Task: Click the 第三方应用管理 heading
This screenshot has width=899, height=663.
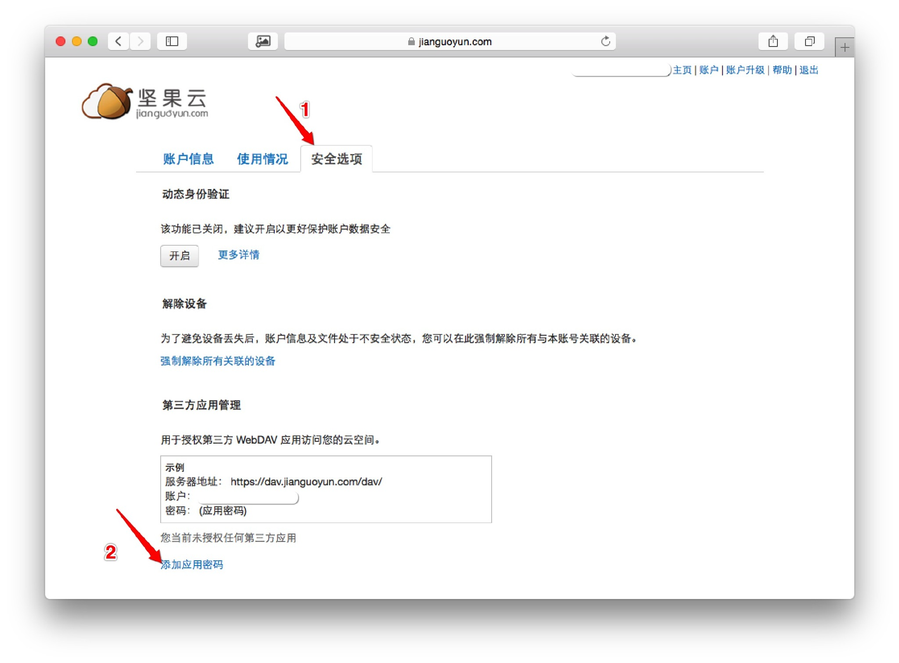Action: [201, 405]
